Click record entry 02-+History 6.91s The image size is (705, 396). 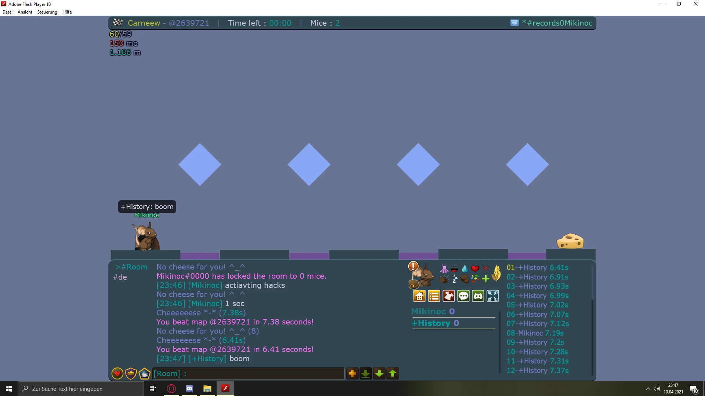tap(538, 277)
